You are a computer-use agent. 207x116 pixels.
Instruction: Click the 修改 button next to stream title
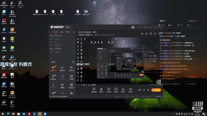pyautogui.click(x=94, y=32)
